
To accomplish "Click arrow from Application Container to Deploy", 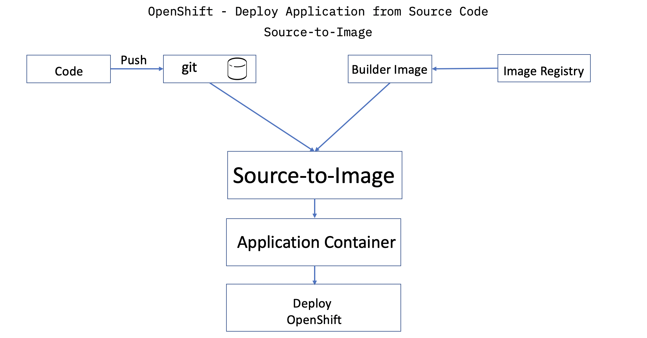I will click(x=314, y=275).
